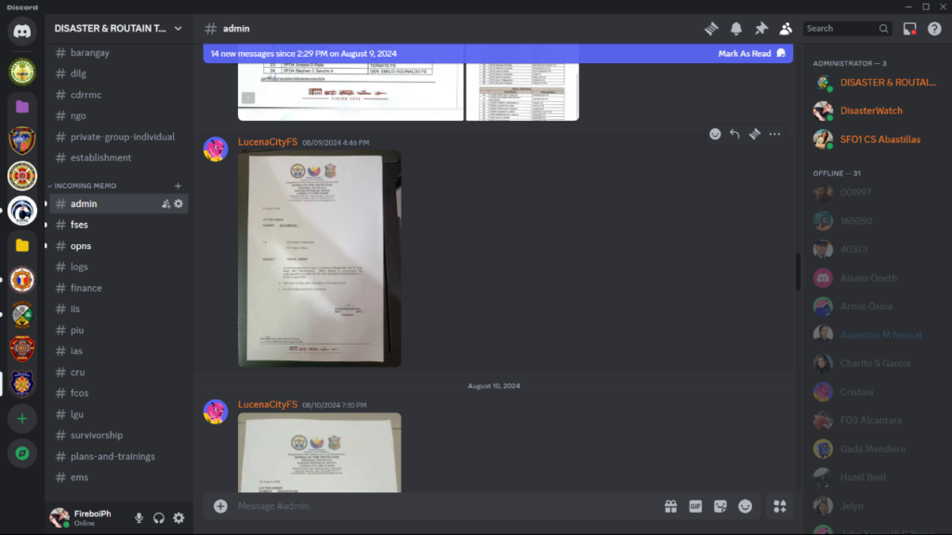
Task: Create channel in INCOMING MEMO
Action: click(178, 186)
